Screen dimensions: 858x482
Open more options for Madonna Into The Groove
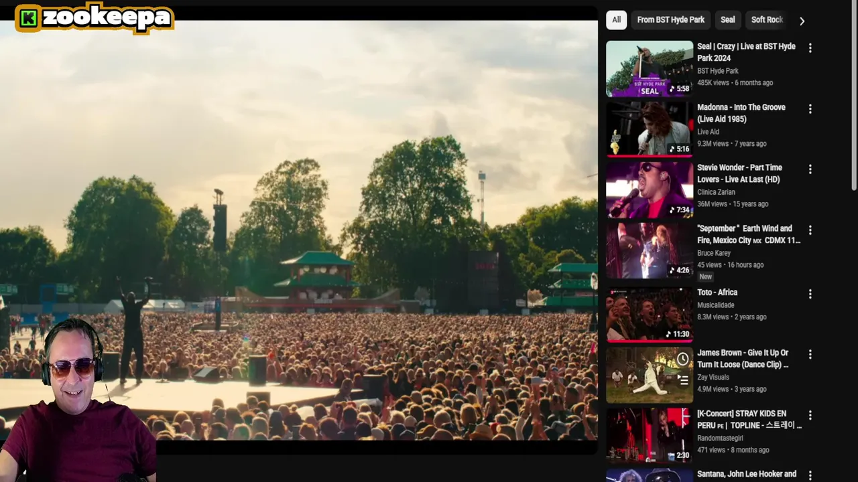(810, 109)
